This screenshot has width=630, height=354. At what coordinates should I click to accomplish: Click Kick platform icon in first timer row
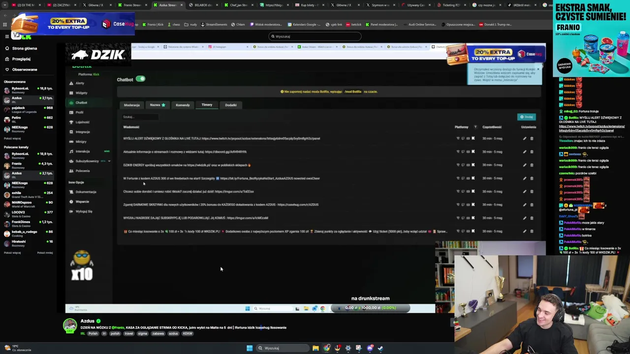[x=473, y=139]
